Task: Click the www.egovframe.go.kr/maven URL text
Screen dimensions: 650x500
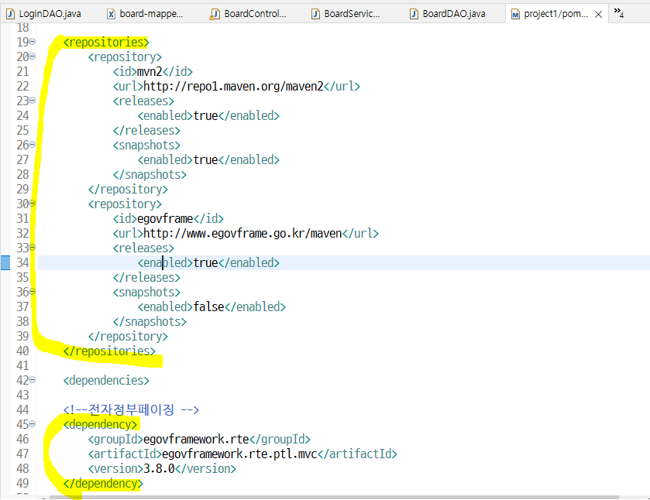Action: point(243,234)
